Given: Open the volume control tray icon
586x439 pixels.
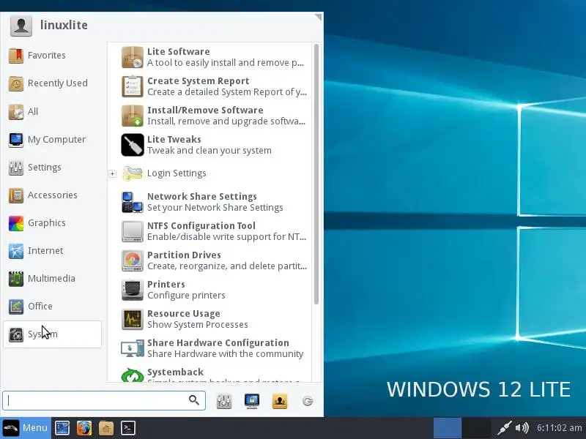Looking at the screenshot, I should click(522, 428).
